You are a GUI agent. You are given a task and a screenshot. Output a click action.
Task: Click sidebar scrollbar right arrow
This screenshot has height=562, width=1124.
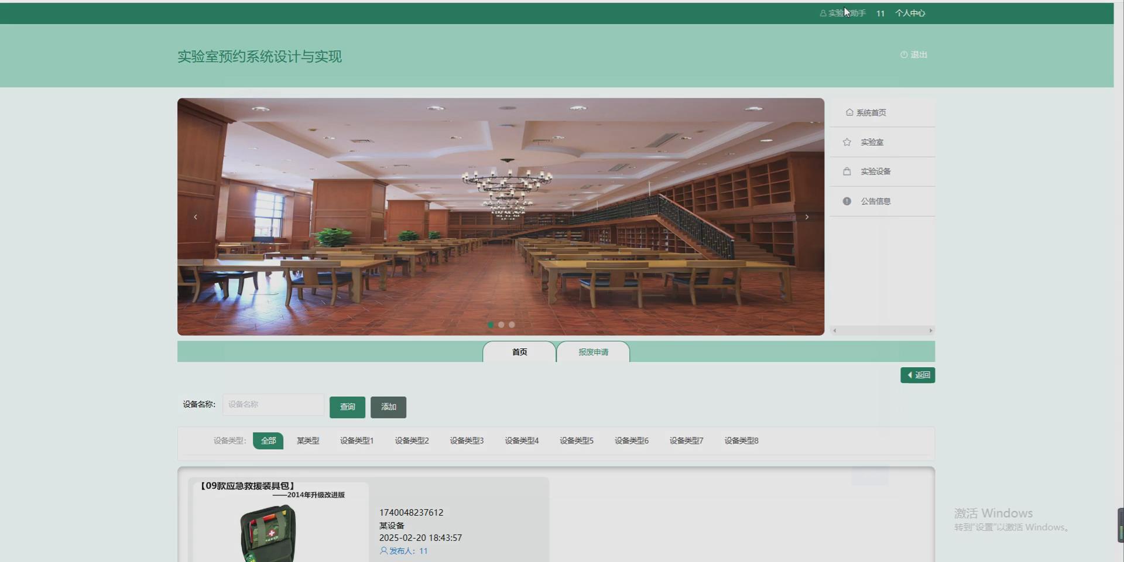pos(931,331)
